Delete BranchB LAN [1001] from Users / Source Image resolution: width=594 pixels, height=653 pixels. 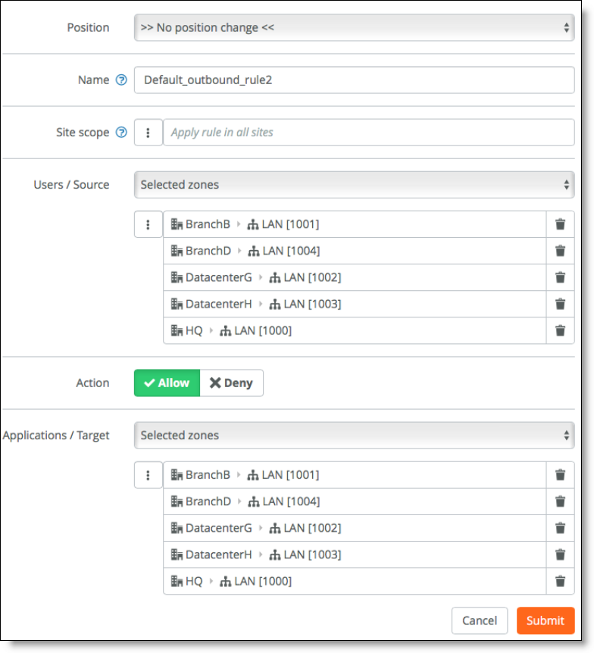coord(560,224)
